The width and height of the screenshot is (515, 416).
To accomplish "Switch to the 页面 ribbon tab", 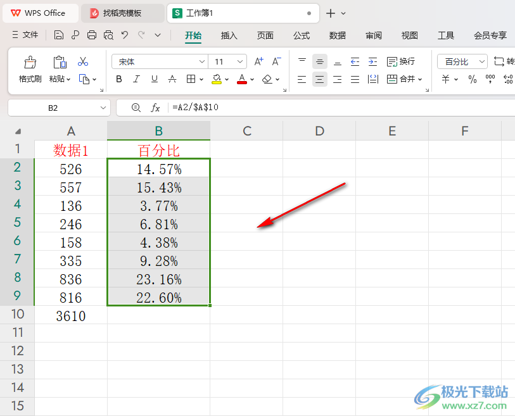I will click(265, 35).
